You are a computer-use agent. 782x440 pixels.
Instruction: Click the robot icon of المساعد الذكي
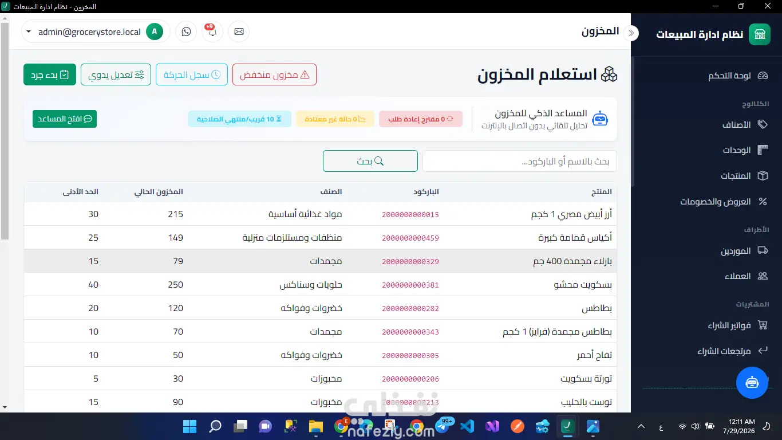(600, 119)
